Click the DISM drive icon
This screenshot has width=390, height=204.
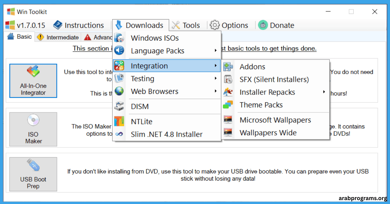[119, 106]
